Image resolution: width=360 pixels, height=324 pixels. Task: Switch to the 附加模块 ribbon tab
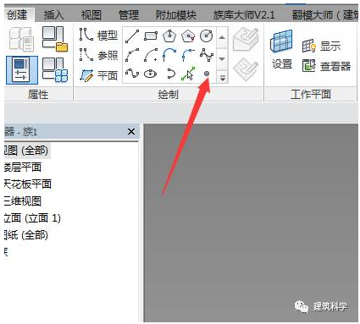176,14
